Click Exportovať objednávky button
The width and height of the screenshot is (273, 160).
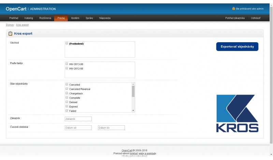(237, 47)
